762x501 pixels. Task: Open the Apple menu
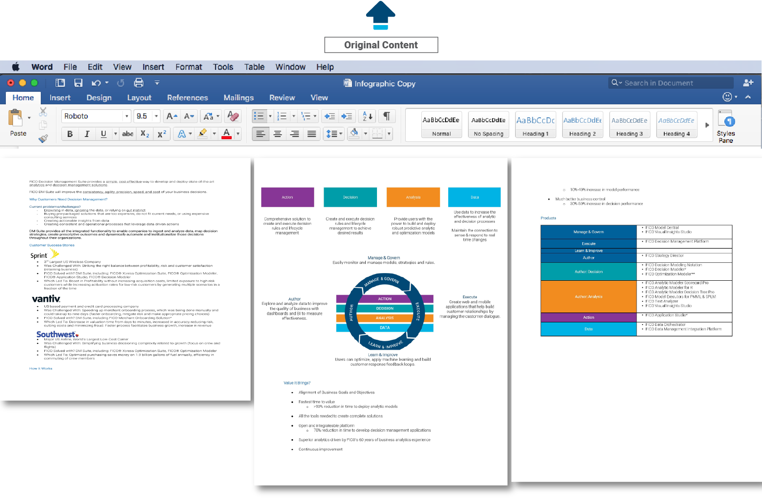[x=16, y=67]
